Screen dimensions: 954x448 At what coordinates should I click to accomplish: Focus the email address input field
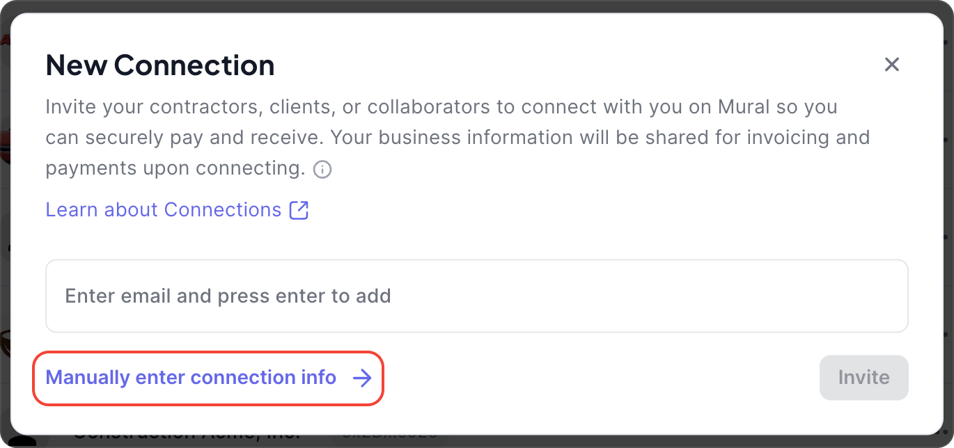click(476, 296)
